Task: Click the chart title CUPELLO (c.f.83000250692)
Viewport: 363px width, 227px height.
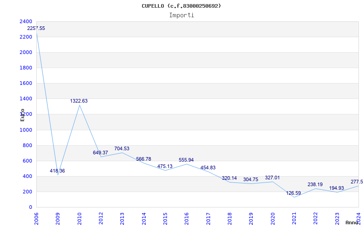Action: point(181,6)
